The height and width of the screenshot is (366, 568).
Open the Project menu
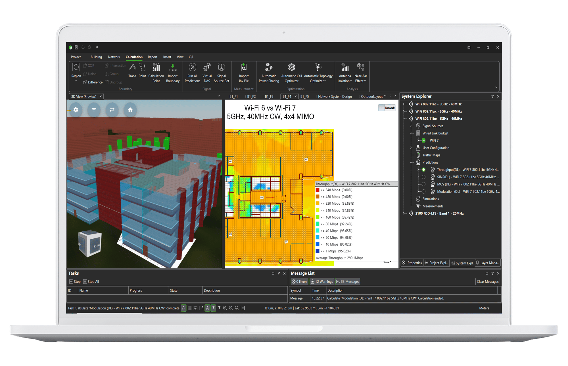(x=76, y=57)
